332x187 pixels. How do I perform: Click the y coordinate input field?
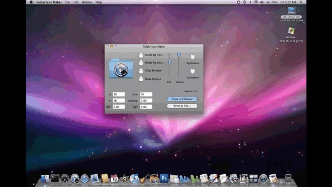pyautogui.click(x=119, y=101)
